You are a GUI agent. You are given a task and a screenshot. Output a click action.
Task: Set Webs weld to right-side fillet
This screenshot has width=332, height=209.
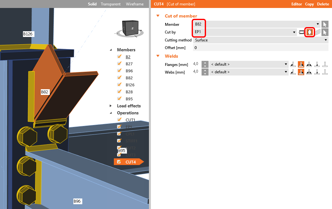[301, 72]
